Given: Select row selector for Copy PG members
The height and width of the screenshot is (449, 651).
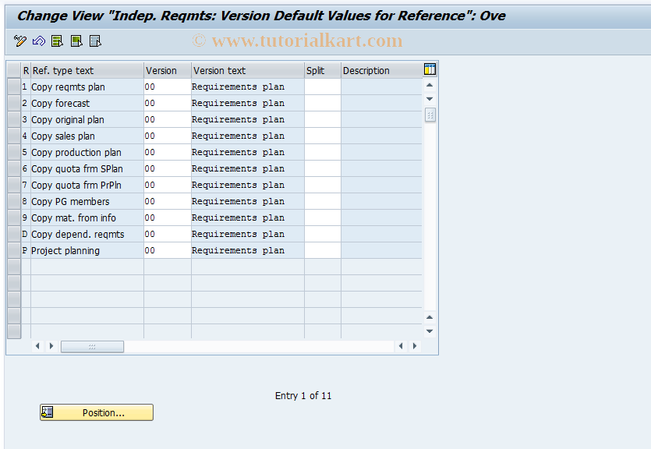Looking at the screenshot, I should click(14, 201).
